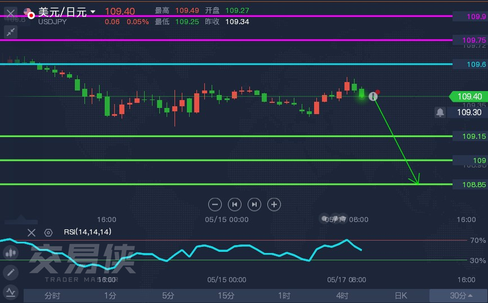Click the RSI(14,14,14) indicator label

coord(87,232)
